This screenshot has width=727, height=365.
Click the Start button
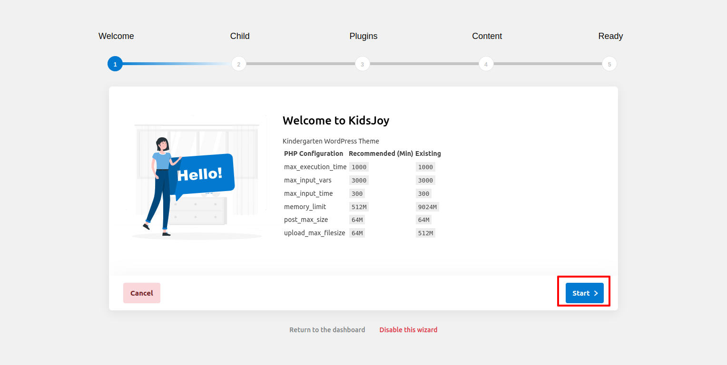click(x=584, y=293)
